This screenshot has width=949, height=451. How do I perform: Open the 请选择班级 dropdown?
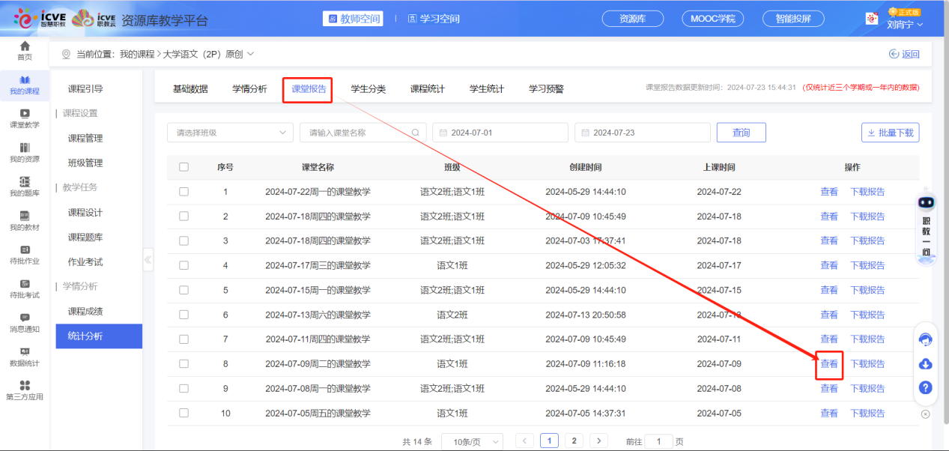tap(230, 132)
